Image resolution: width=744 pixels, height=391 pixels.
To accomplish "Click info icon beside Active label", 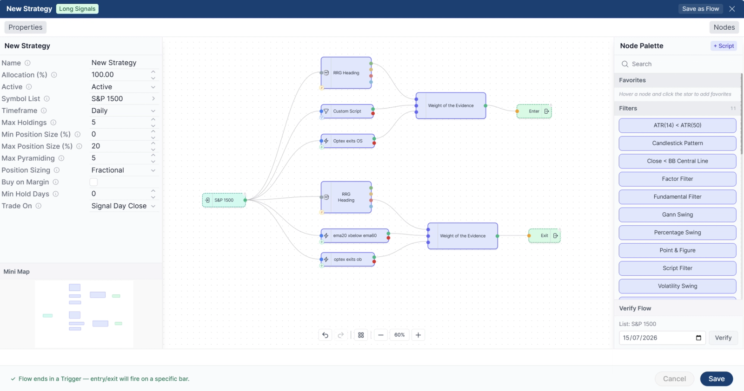I will (x=29, y=87).
